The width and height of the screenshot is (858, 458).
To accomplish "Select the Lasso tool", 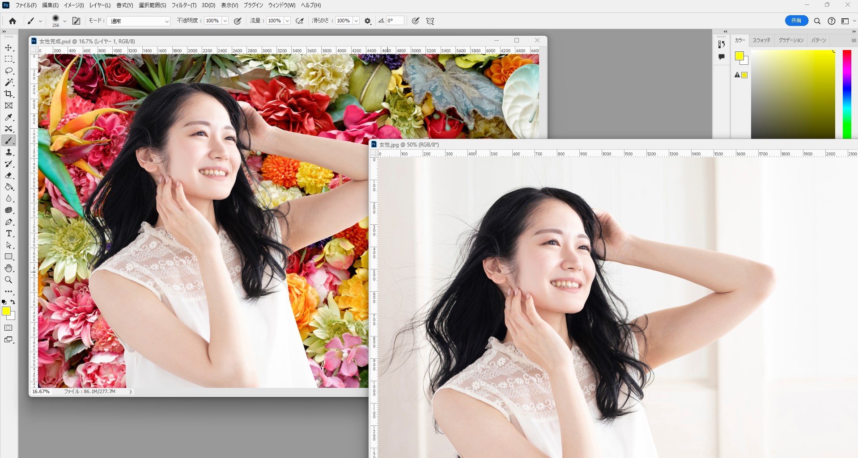I will click(8, 71).
